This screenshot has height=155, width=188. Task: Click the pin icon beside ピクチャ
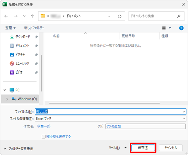pos(36,55)
